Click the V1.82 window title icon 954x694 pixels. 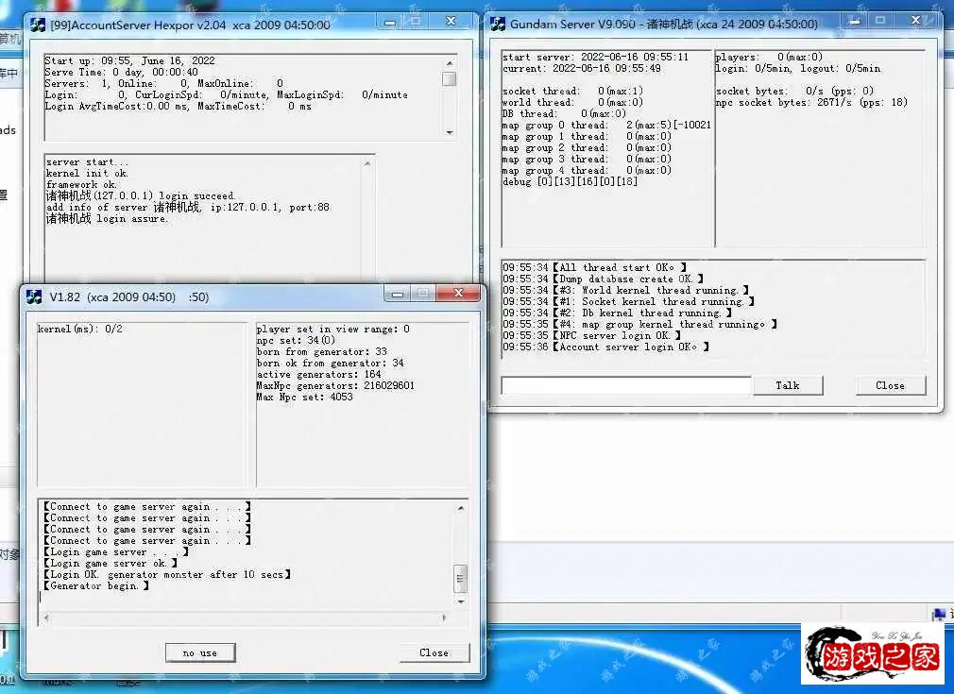click(35, 296)
